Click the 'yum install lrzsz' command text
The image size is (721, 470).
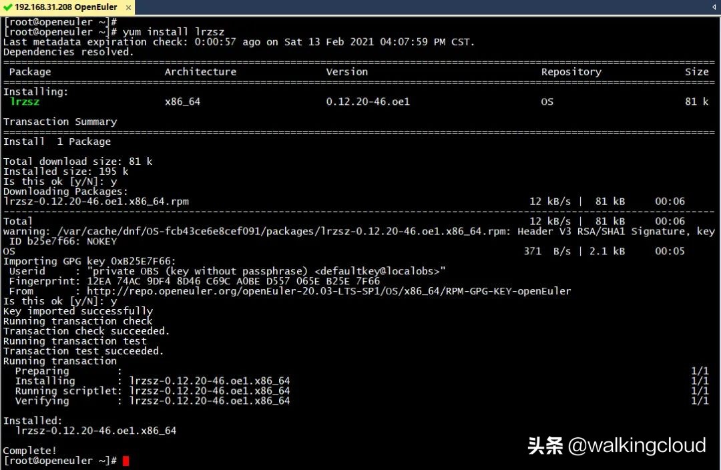click(x=174, y=32)
